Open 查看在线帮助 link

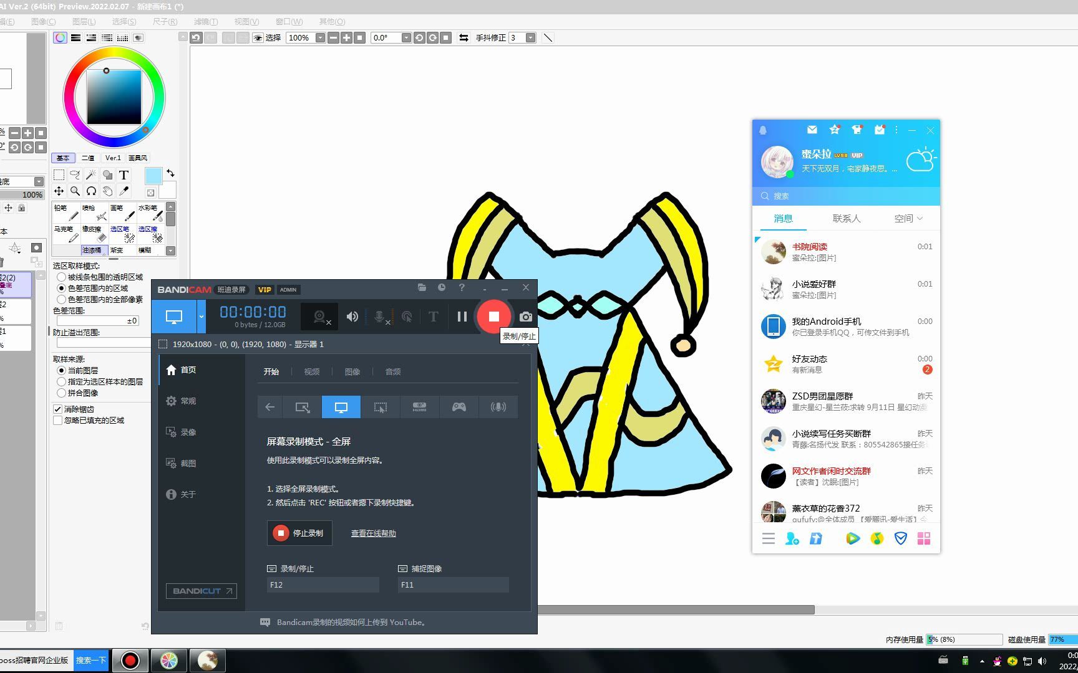[x=373, y=533]
